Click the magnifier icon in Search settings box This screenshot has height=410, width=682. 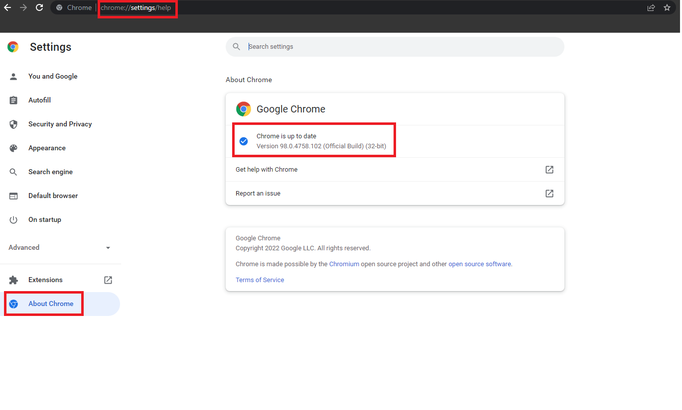[237, 46]
